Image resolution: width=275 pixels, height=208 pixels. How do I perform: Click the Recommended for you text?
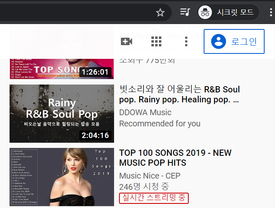click(160, 124)
